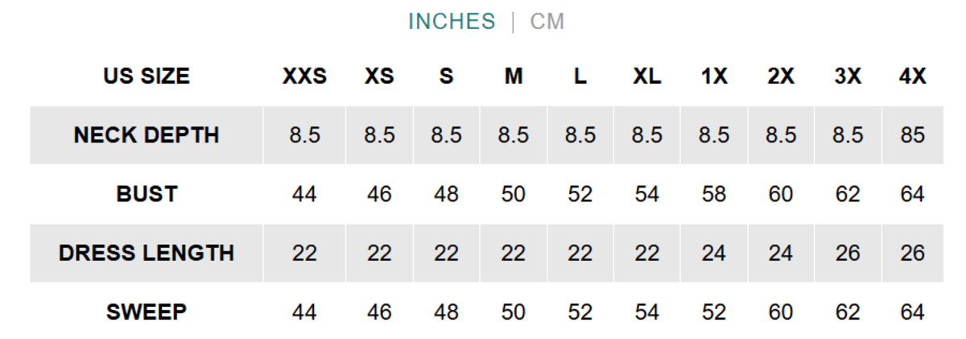Switch to the CM unit tab
Image resolution: width=966 pixels, height=339 pixels.
click(547, 22)
